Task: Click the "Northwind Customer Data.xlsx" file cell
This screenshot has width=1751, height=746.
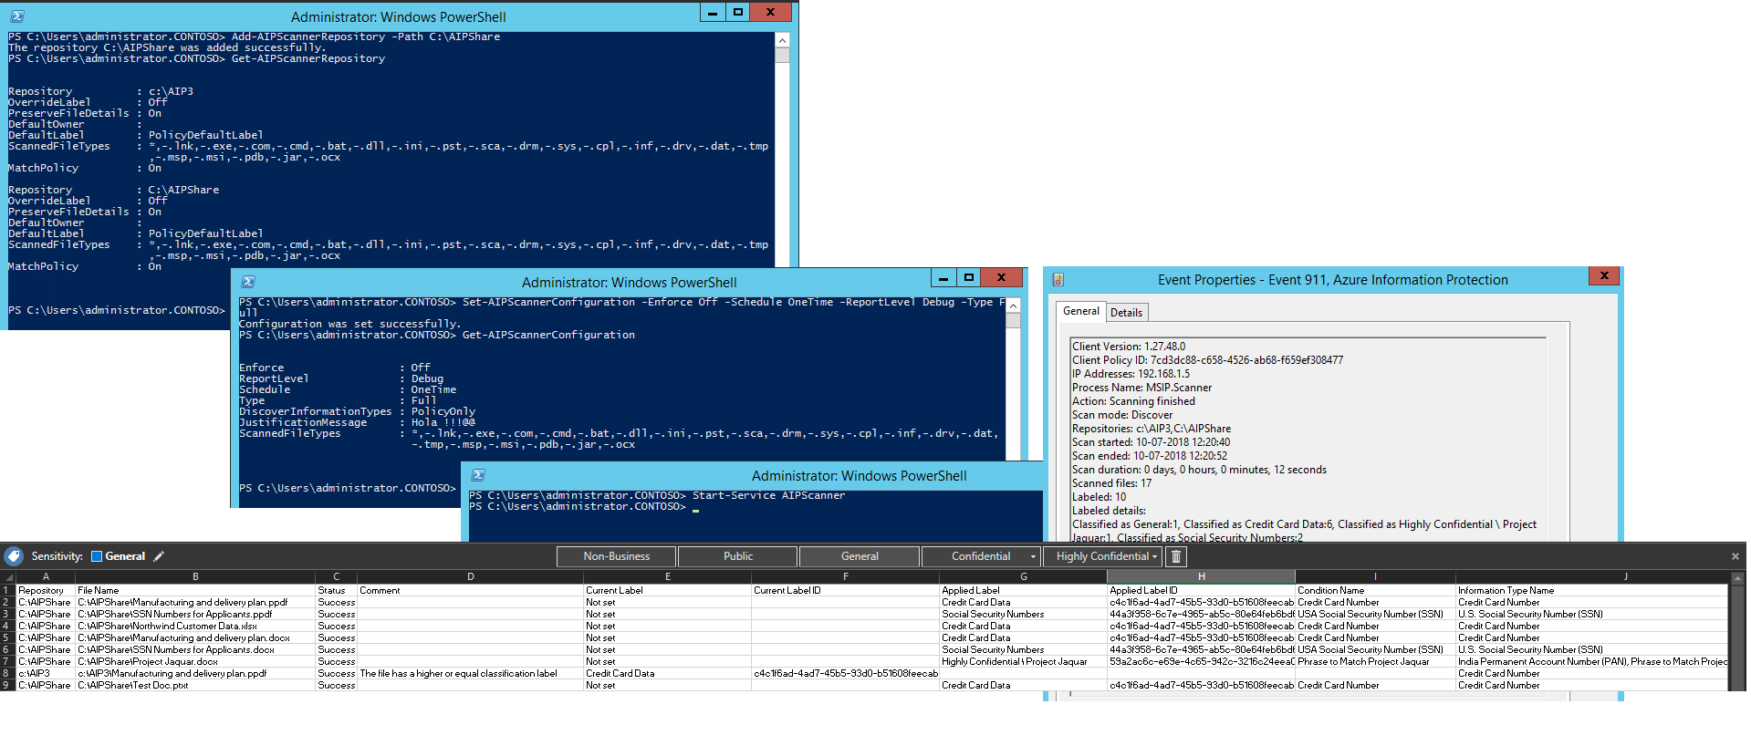Action: [x=195, y=626]
